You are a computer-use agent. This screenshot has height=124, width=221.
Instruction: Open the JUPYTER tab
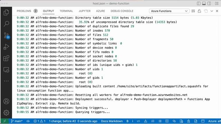point(85,11)
